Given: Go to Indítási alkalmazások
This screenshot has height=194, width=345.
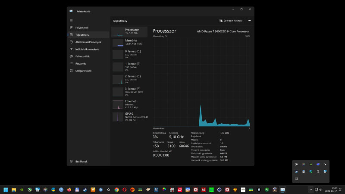Looking at the screenshot, I should [88, 49].
